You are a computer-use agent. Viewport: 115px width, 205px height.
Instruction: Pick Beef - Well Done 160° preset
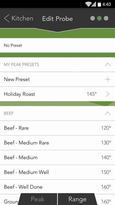57,187
